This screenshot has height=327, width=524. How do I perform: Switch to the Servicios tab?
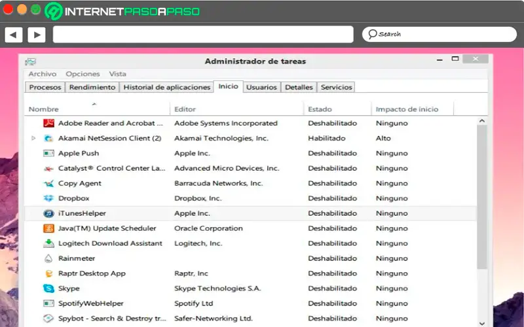tap(337, 87)
